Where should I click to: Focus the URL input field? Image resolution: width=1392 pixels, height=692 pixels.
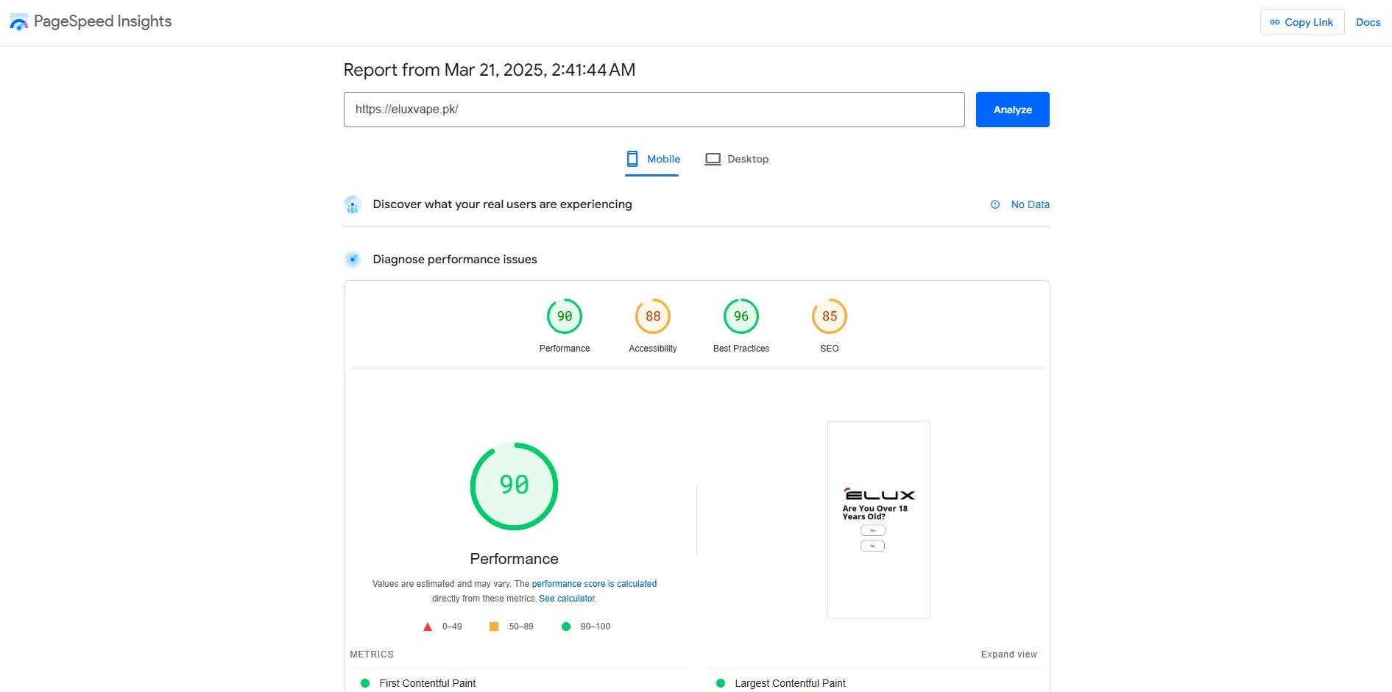[x=654, y=110]
